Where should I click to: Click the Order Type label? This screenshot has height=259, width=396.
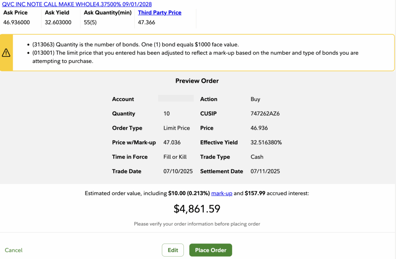pyautogui.click(x=127, y=128)
